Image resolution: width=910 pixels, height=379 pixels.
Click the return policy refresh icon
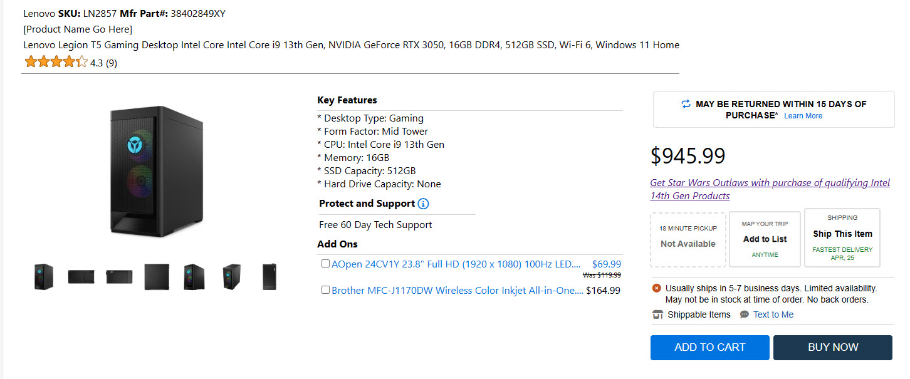[686, 104]
